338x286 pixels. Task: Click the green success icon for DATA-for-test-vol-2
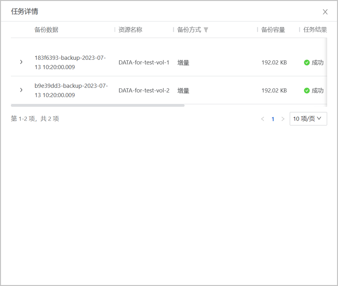pyautogui.click(x=306, y=91)
